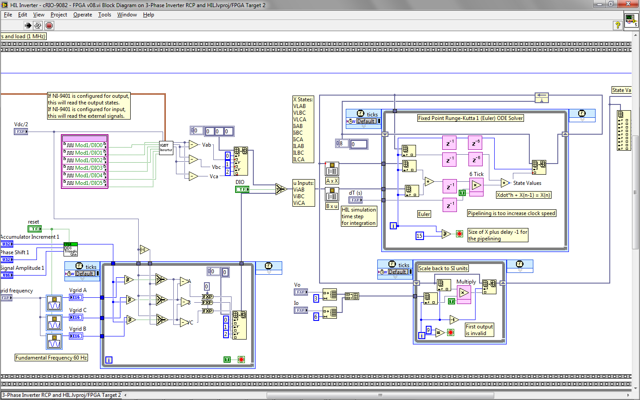
Task: Expand output node of grid voltage timed loop
Action: (x=268, y=272)
